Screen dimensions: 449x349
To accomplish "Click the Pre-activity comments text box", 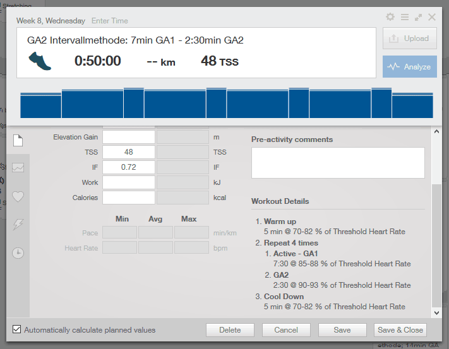I will pos(338,163).
